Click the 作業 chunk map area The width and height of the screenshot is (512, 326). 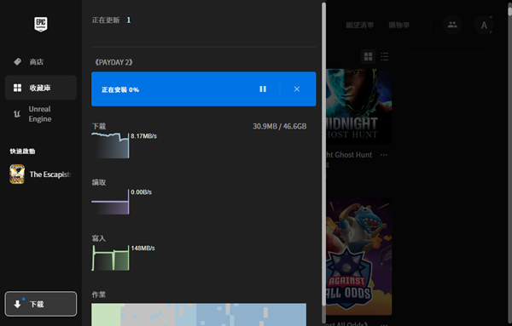(x=199, y=315)
